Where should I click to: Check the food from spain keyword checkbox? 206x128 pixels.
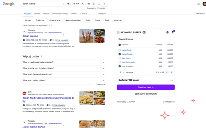click(x=120, y=62)
